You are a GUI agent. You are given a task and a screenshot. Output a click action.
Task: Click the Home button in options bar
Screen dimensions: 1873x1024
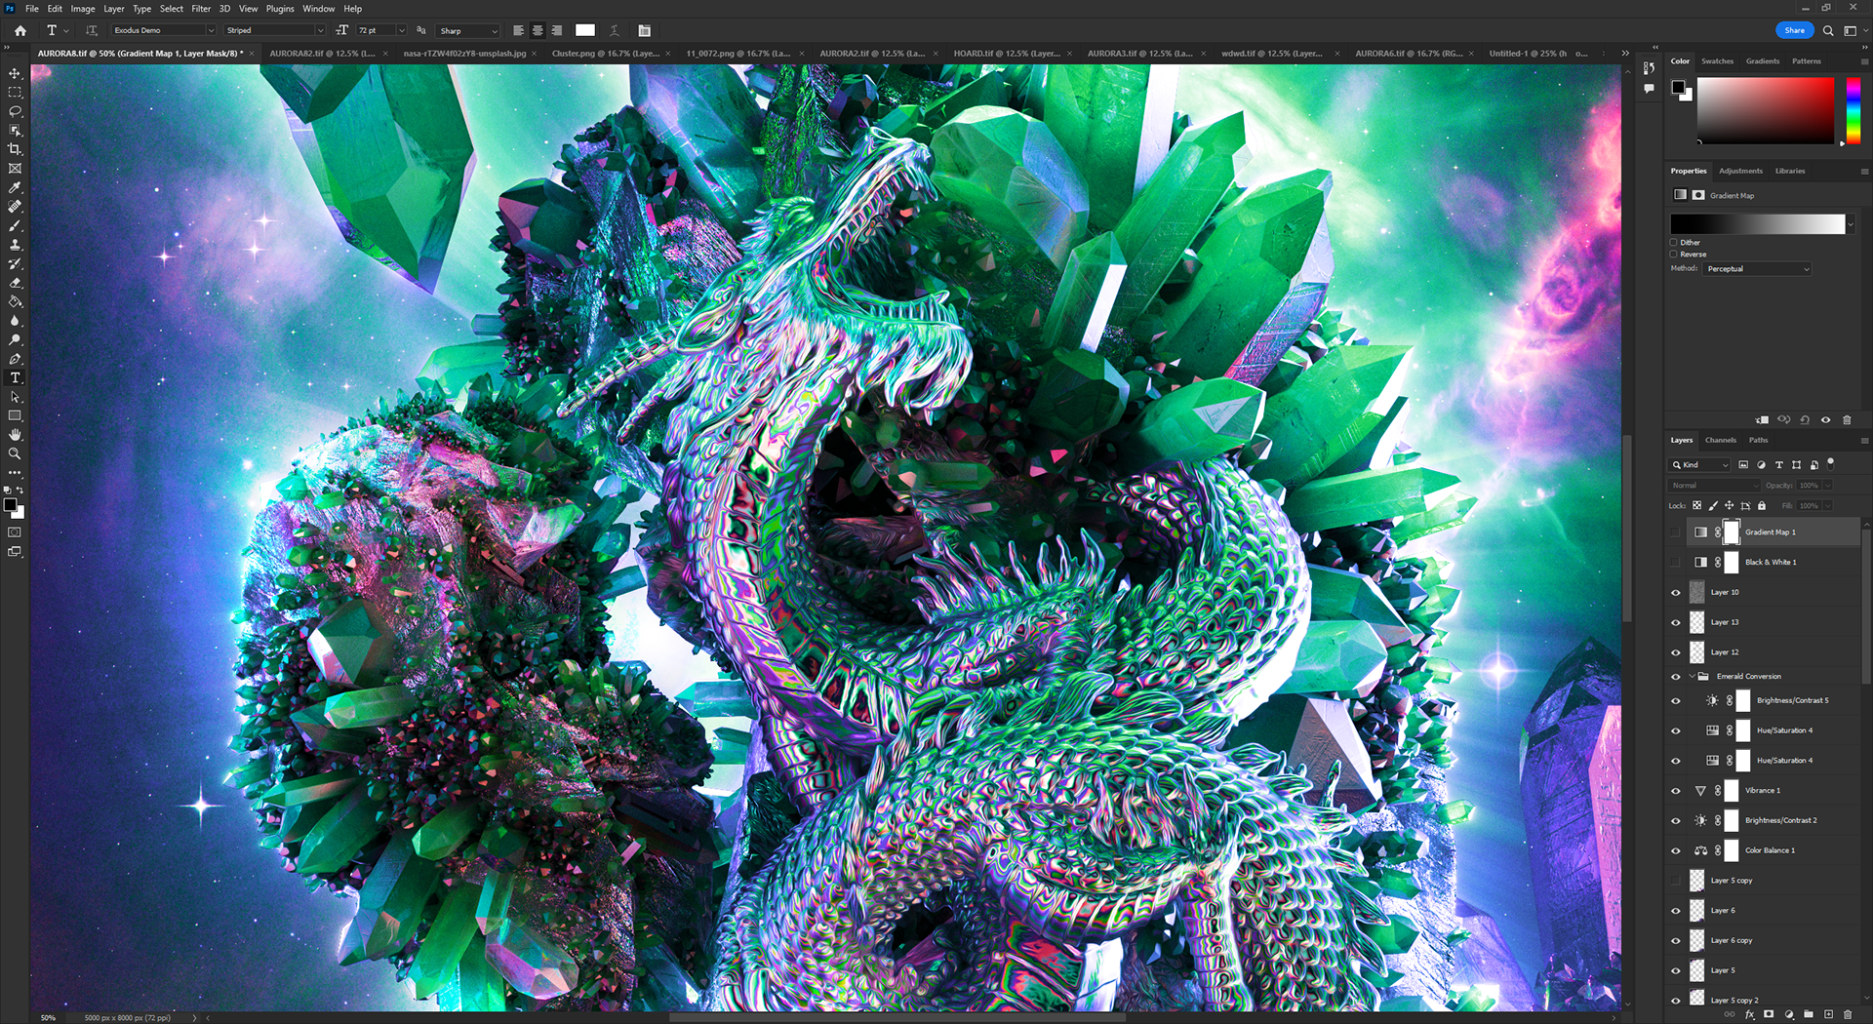[x=20, y=30]
